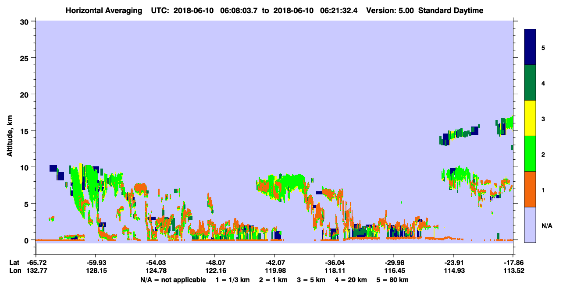This screenshot has height=292, width=570.
Task: Click the longitude value 116.45
Action: [x=394, y=270]
